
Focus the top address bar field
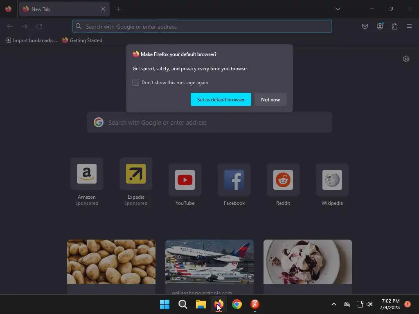pyautogui.click(x=202, y=27)
